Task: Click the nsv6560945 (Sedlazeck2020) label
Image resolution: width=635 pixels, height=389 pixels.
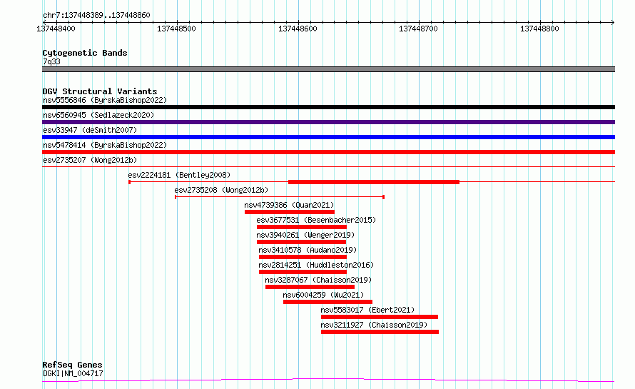Action: click(x=98, y=115)
